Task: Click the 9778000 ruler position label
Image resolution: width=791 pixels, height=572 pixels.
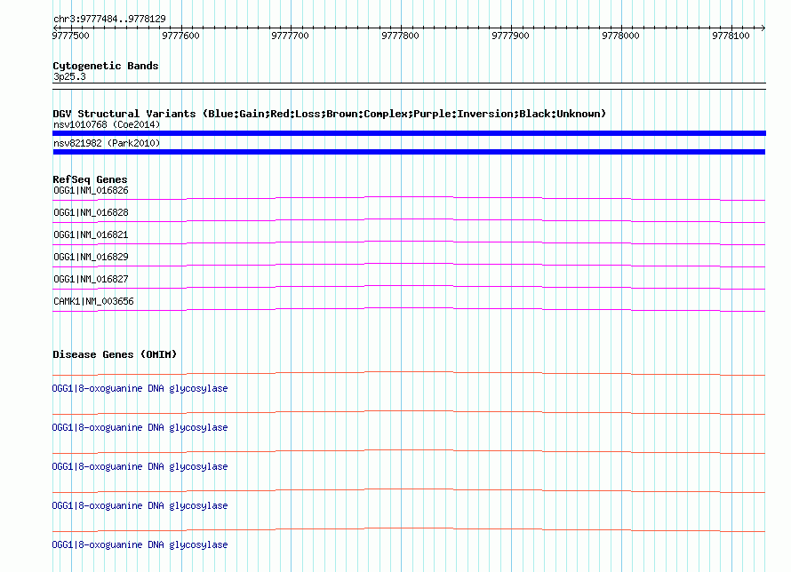Action: pos(620,36)
